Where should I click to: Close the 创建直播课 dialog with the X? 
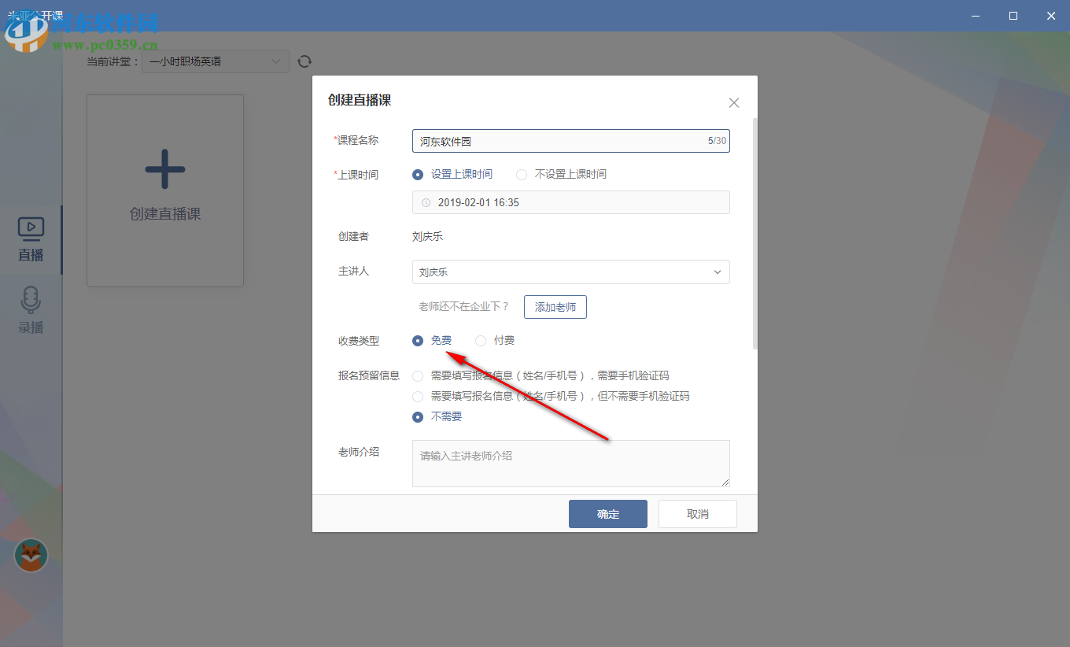733,102
